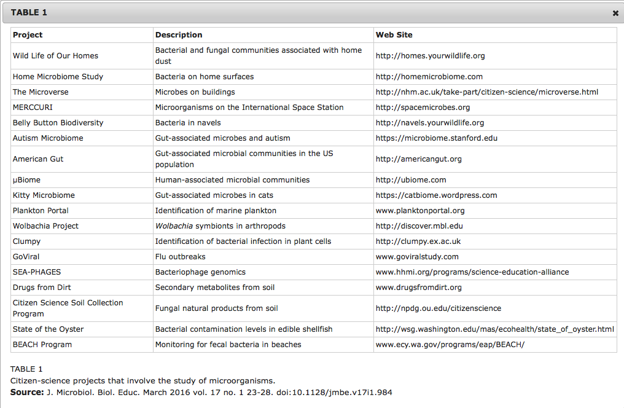The image size is (624, 408).
Task: Click the TABLE 1 title bar heading
Action: coord(29,13)
